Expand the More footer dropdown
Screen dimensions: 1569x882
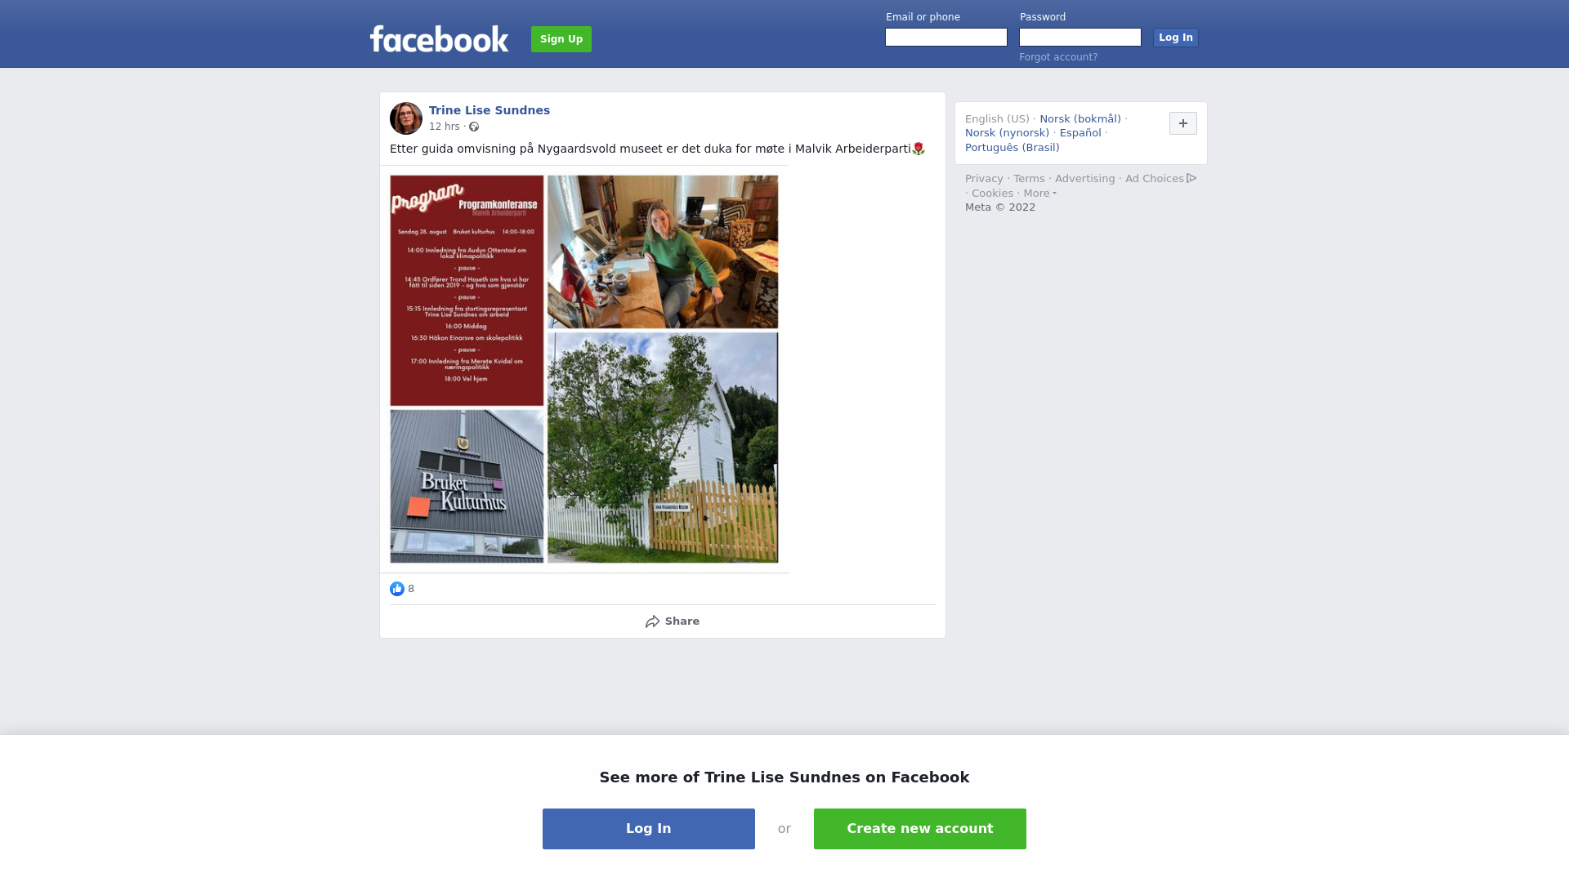(1039, 194)
